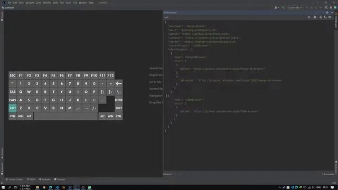The image size is (338, 190).
Task: Open the Help menu
Action: 91,3
